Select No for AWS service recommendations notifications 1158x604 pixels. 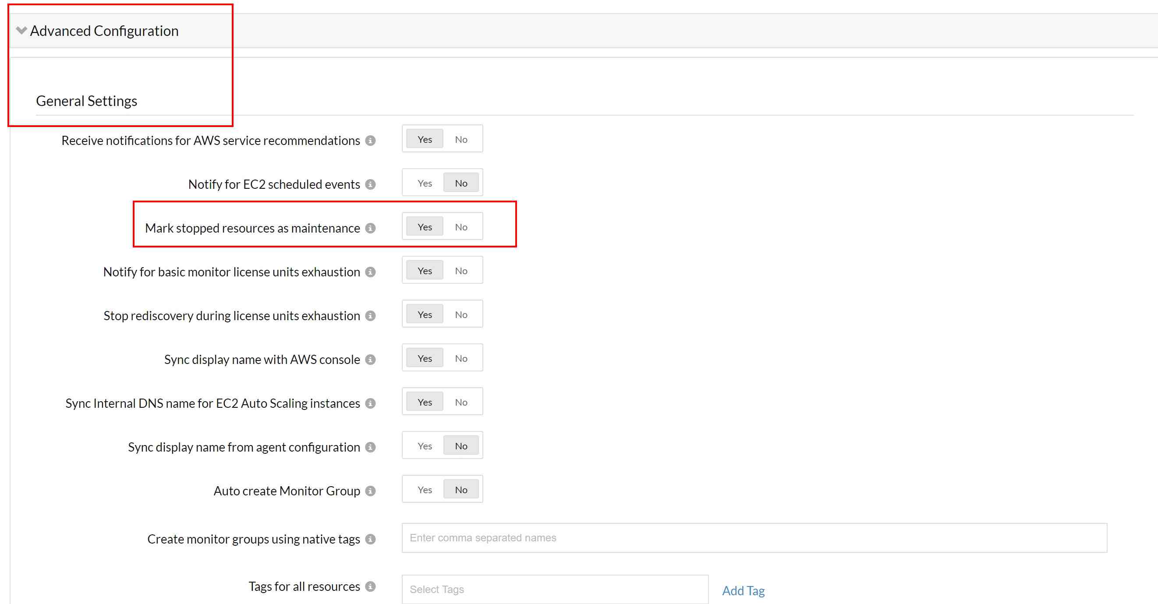pos(461,139)
